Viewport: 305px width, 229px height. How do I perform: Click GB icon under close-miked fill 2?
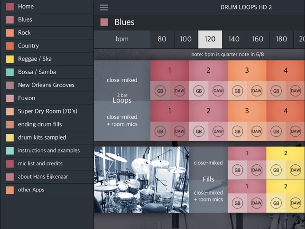[276, 170]
